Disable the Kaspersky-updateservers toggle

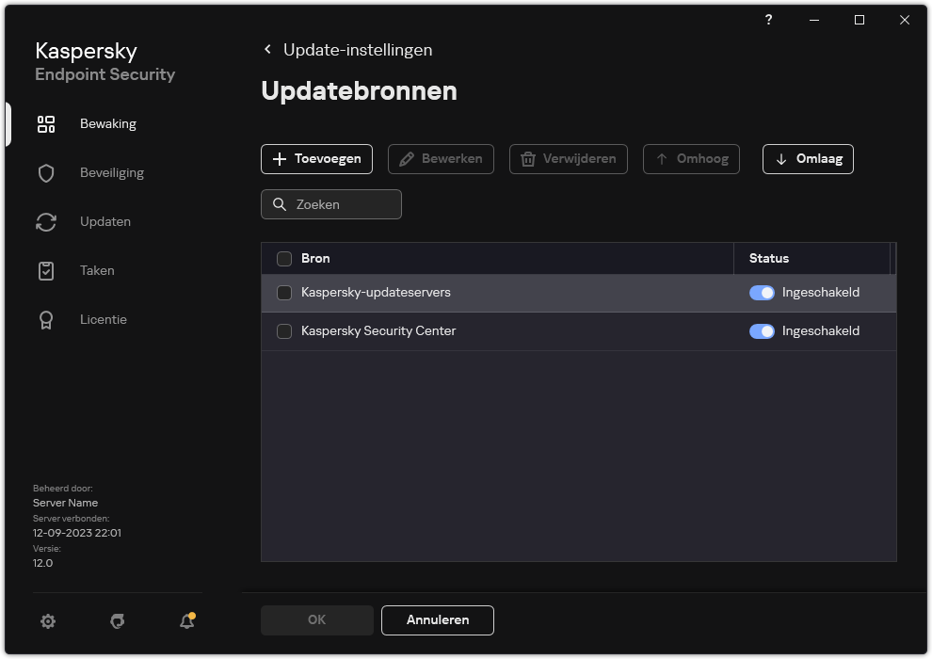(762, 293)
